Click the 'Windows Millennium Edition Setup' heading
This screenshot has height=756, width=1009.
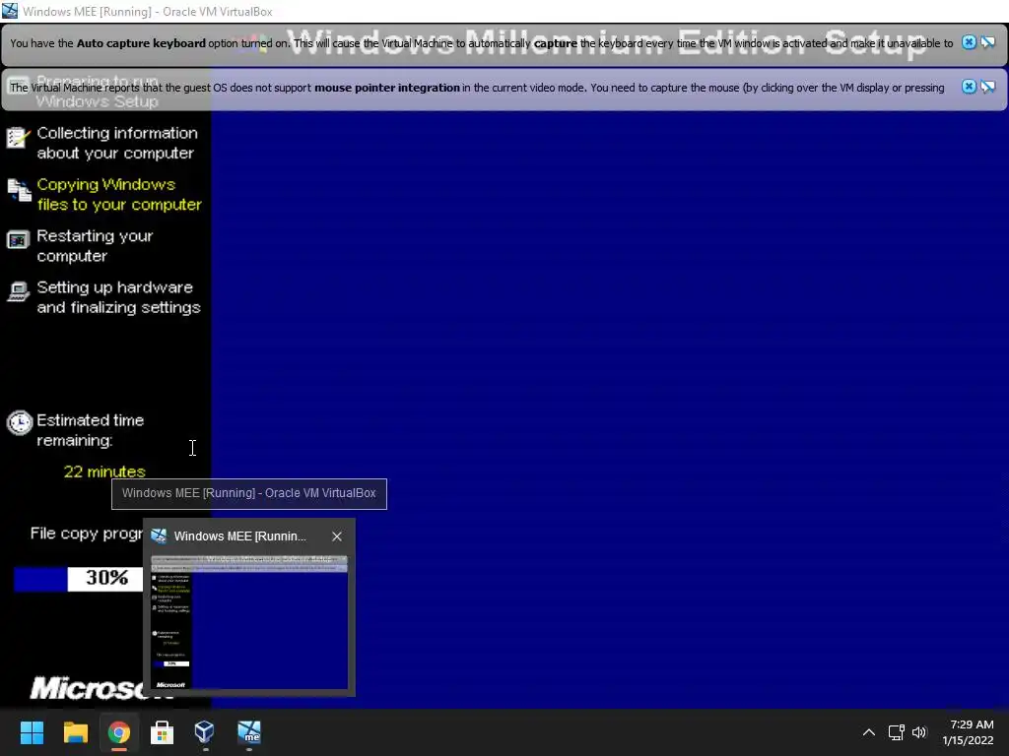tap(606, 43)
